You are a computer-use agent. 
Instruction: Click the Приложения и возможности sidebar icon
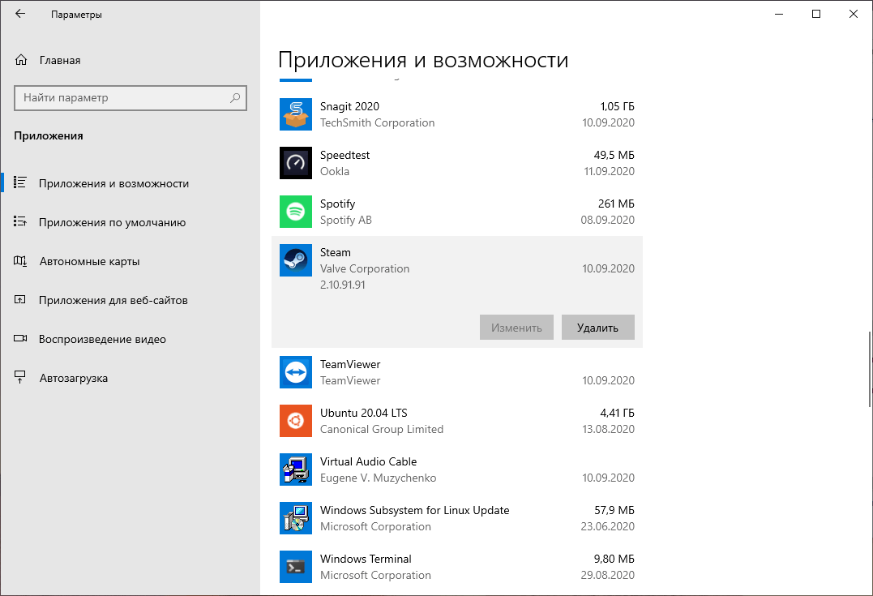(x=20, y=182)
